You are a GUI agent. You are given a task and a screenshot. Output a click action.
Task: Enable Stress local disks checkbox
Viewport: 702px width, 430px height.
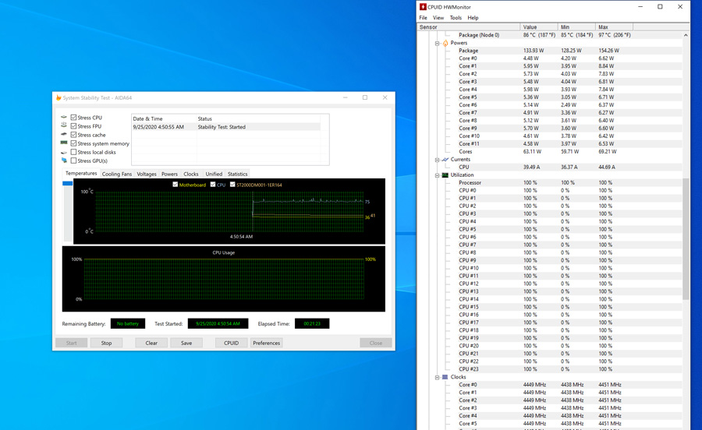pos(73,152)
